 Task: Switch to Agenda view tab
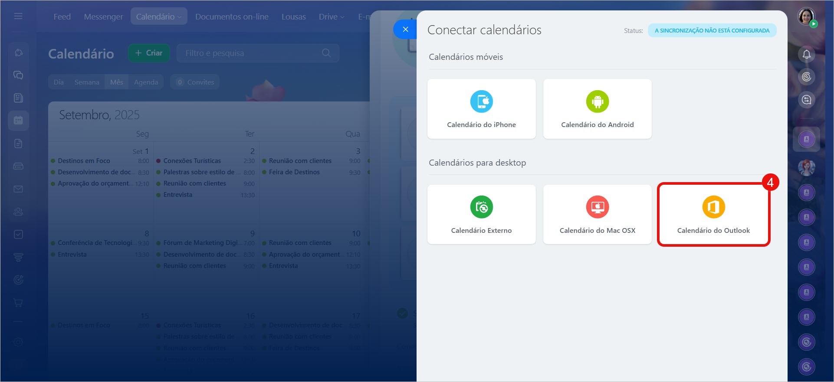click(146, 82)
